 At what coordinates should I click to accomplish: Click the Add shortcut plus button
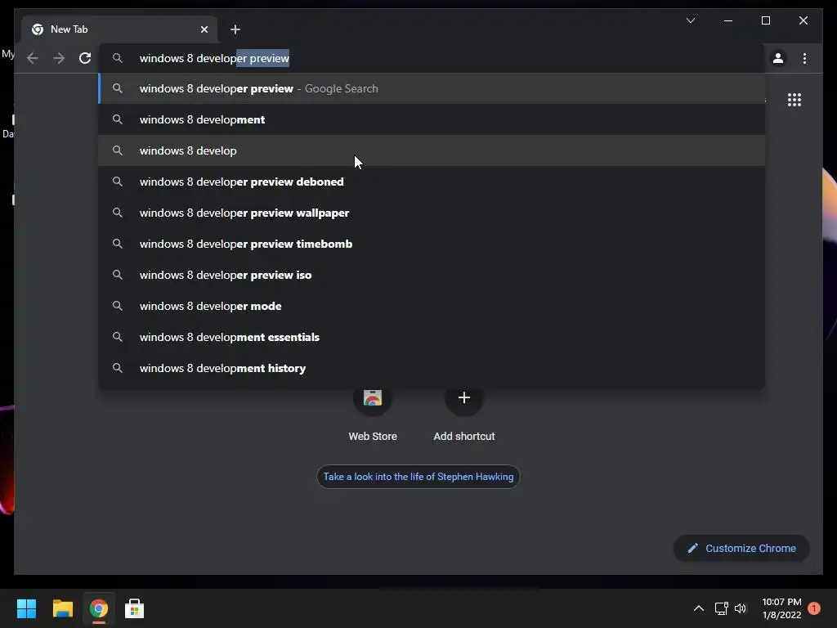point(464,398)
